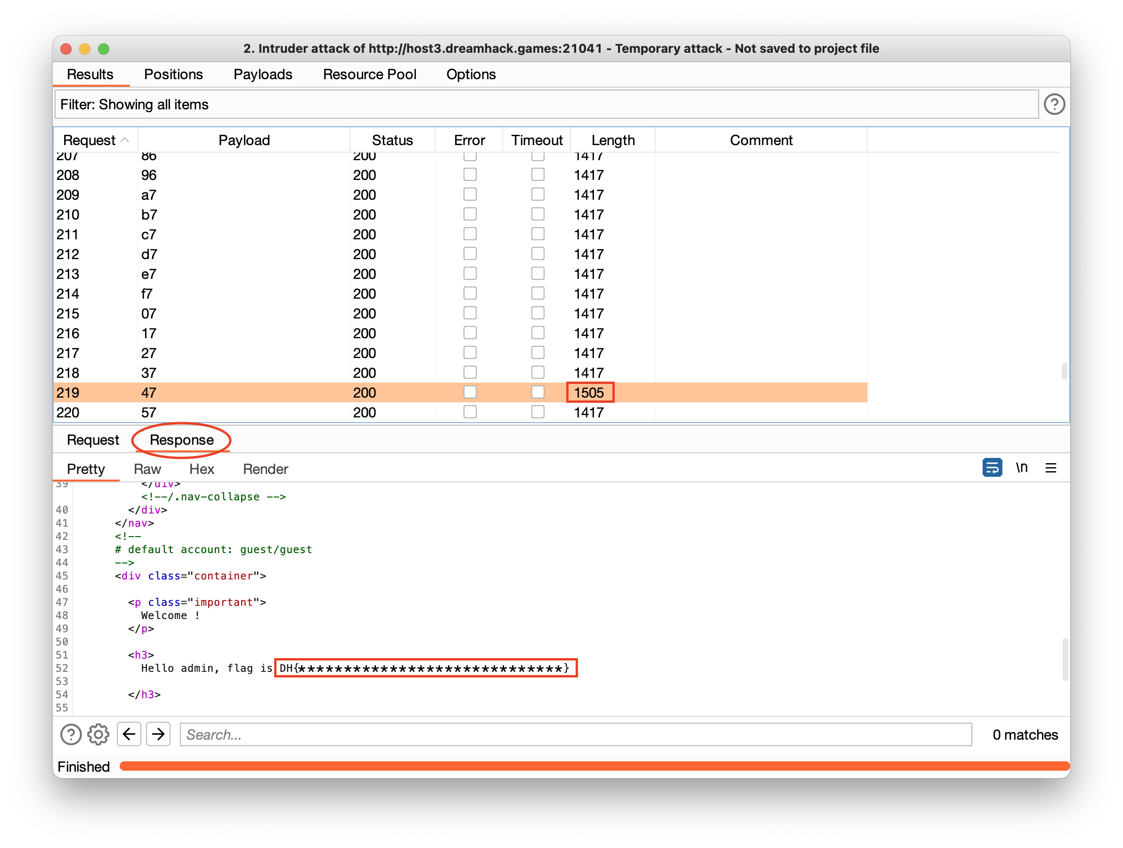1123x848 pixels.
Task: Go to next search match arrow
Action: (158, 734)
